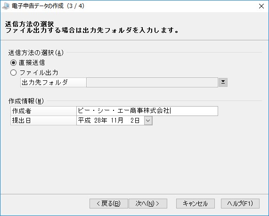269x216 pixels.
Task: Select the day 2日 in 提出日
Action: (135, 121)
